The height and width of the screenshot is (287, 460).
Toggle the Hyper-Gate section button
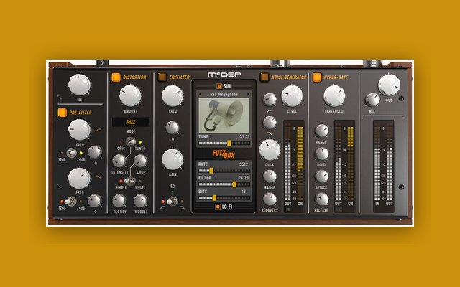tap(317, 77)
